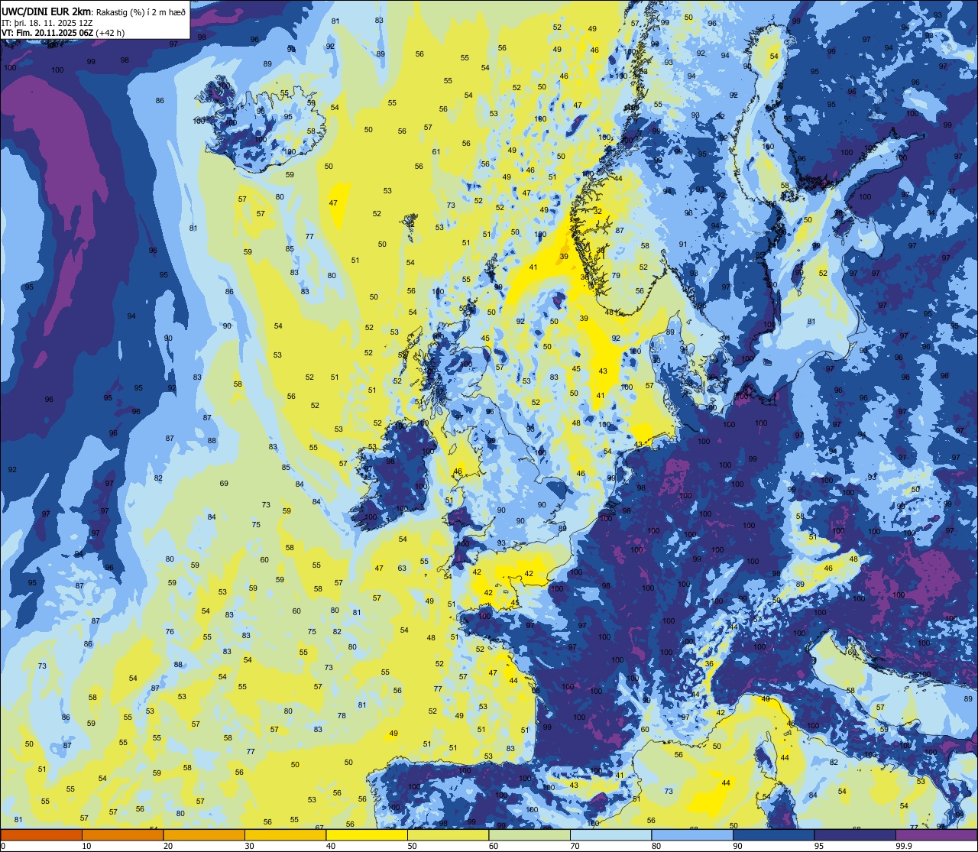Click the '79' humidity value in southern Norway
978x852 pixels.
[615, 276]
